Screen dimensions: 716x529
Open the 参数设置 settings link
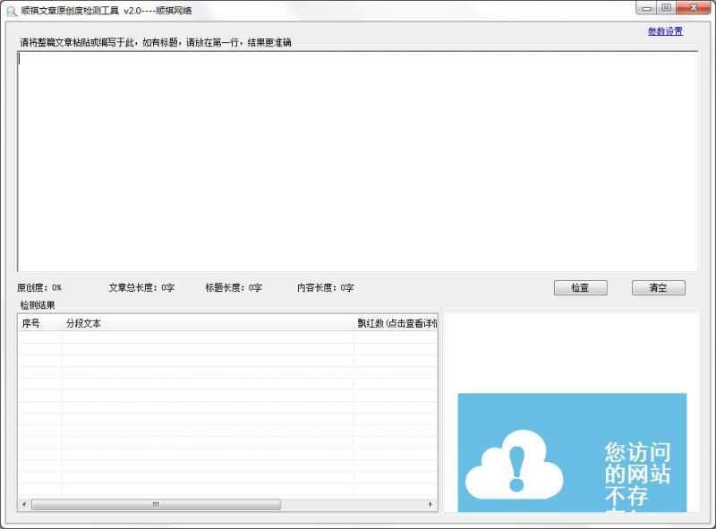[665, 32]
